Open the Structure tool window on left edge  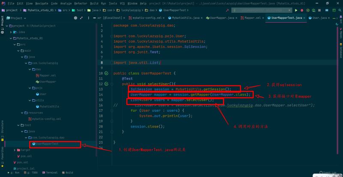point(3,131)
